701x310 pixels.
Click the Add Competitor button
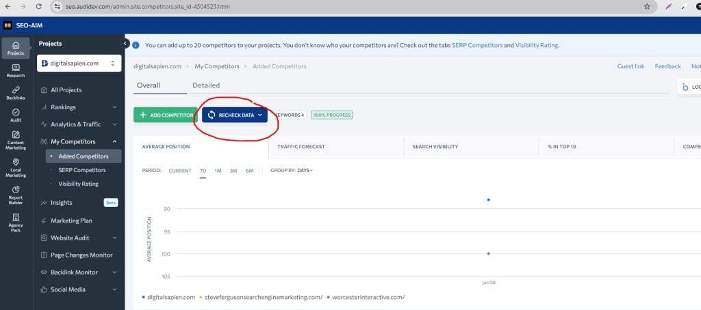[165, 115]
